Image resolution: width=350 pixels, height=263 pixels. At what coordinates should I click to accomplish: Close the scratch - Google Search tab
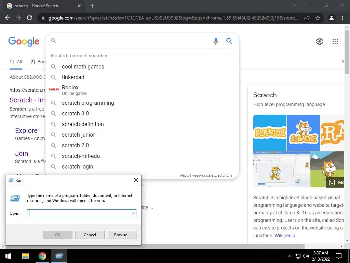[x=79, y=6]
